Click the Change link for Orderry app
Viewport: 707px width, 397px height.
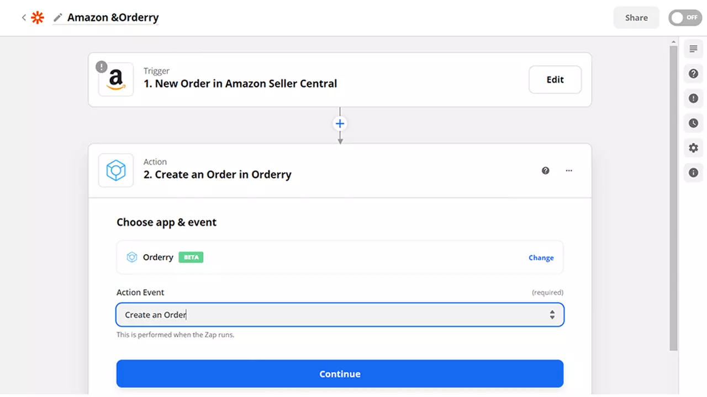pos(541,257)
